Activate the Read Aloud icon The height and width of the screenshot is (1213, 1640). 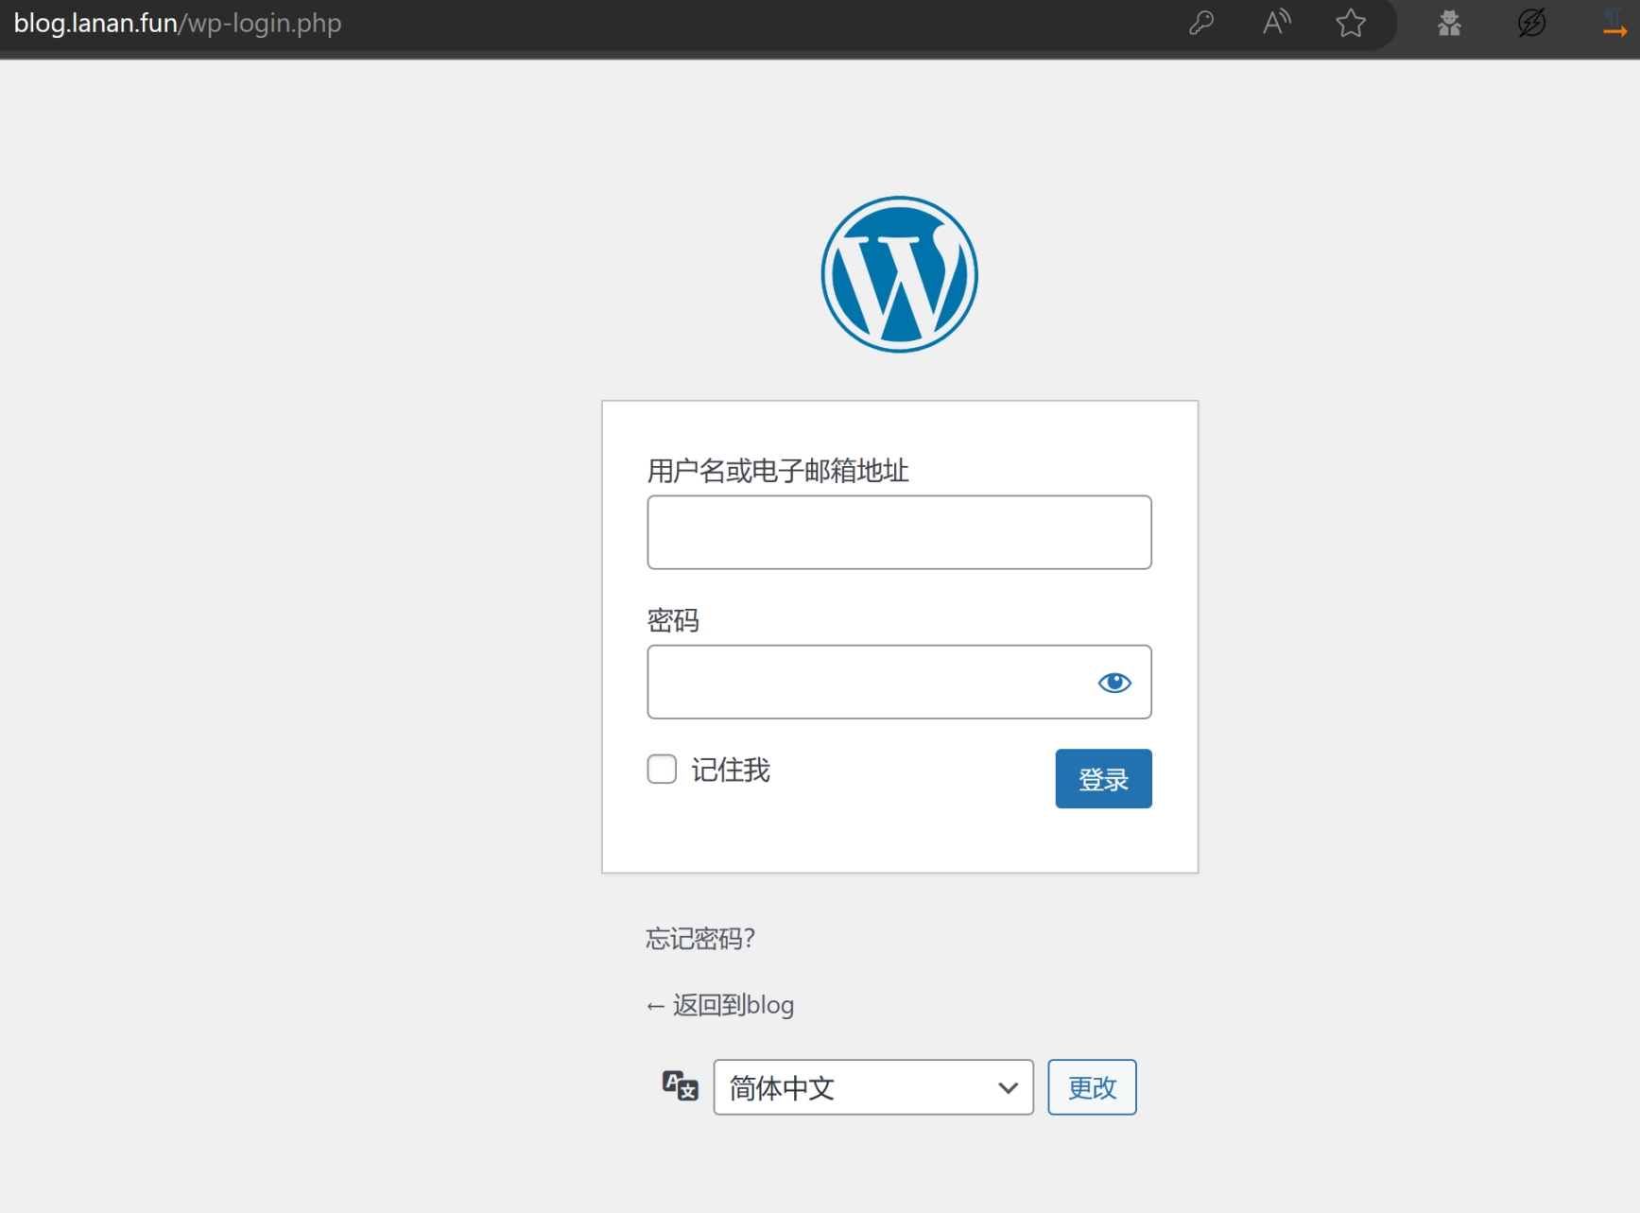tap(1276, 23)
